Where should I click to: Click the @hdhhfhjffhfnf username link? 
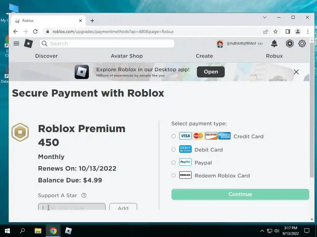pos(241,44)
